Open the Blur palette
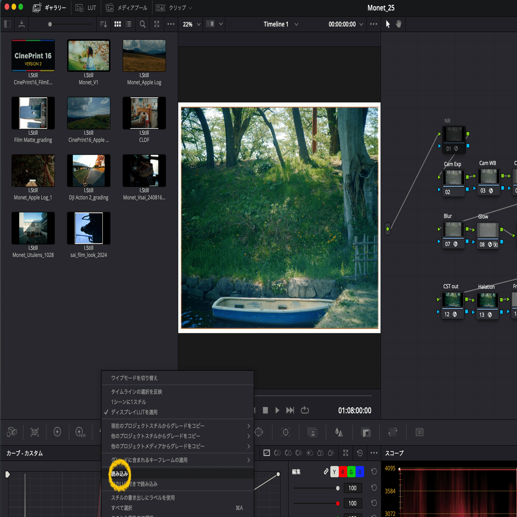The image size is (517, 517). [339, 432]
